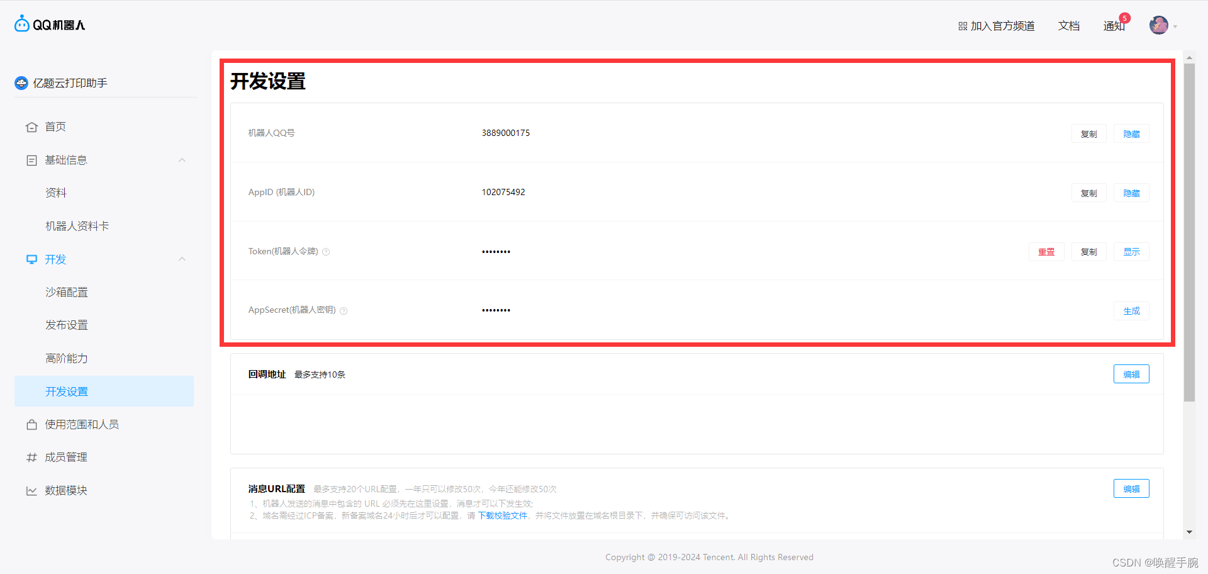1208x574 pixels.
Task: Click the 开发 monitor icon
Action: click(x=31, y=259)
